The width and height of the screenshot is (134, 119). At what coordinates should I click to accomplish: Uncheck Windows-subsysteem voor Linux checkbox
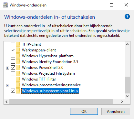[13, 91]
